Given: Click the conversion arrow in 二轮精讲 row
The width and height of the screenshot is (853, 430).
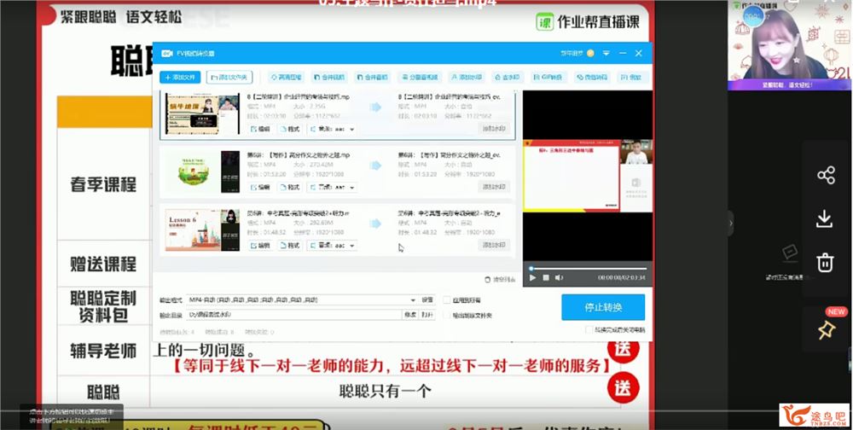Looking at the screenshot, I should [x=375, y=107].
